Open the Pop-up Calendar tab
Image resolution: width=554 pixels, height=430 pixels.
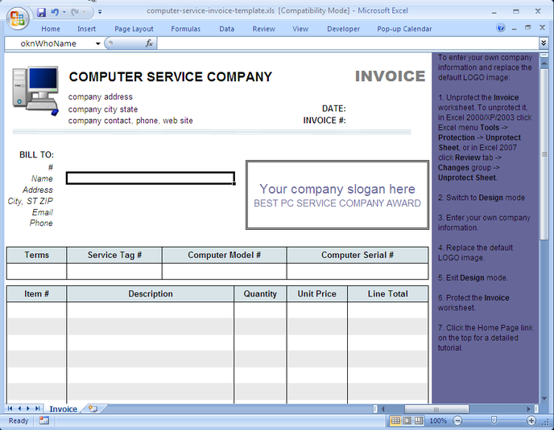click(x=404, y=29)
